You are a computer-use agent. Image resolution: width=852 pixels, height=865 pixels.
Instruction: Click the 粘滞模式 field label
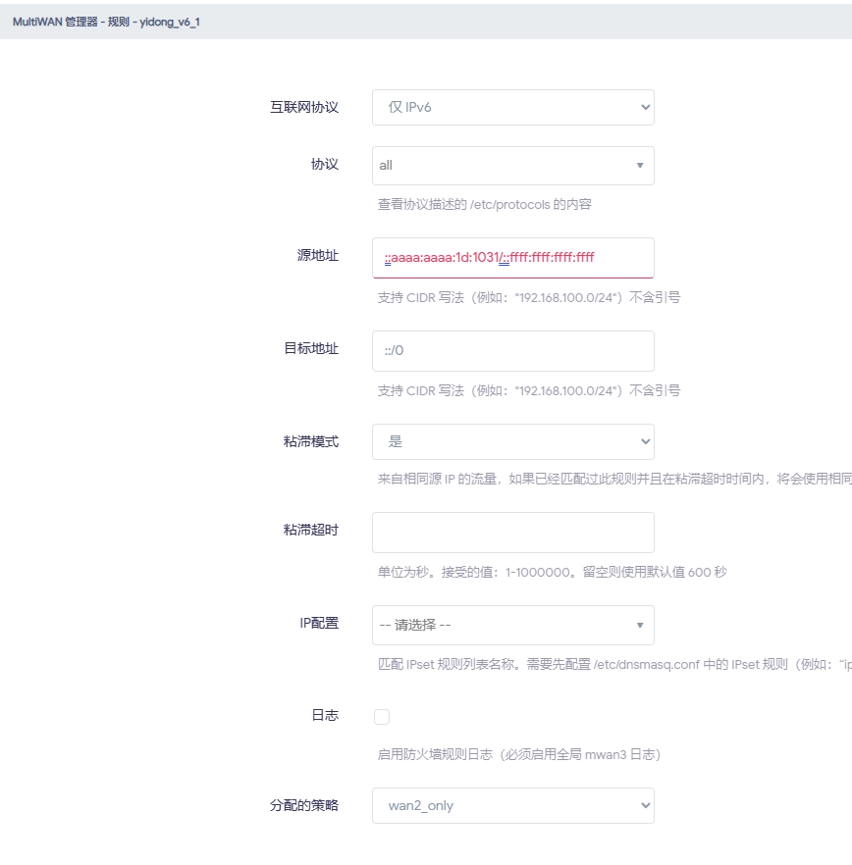pyautogui.click(x=311, y=441)
